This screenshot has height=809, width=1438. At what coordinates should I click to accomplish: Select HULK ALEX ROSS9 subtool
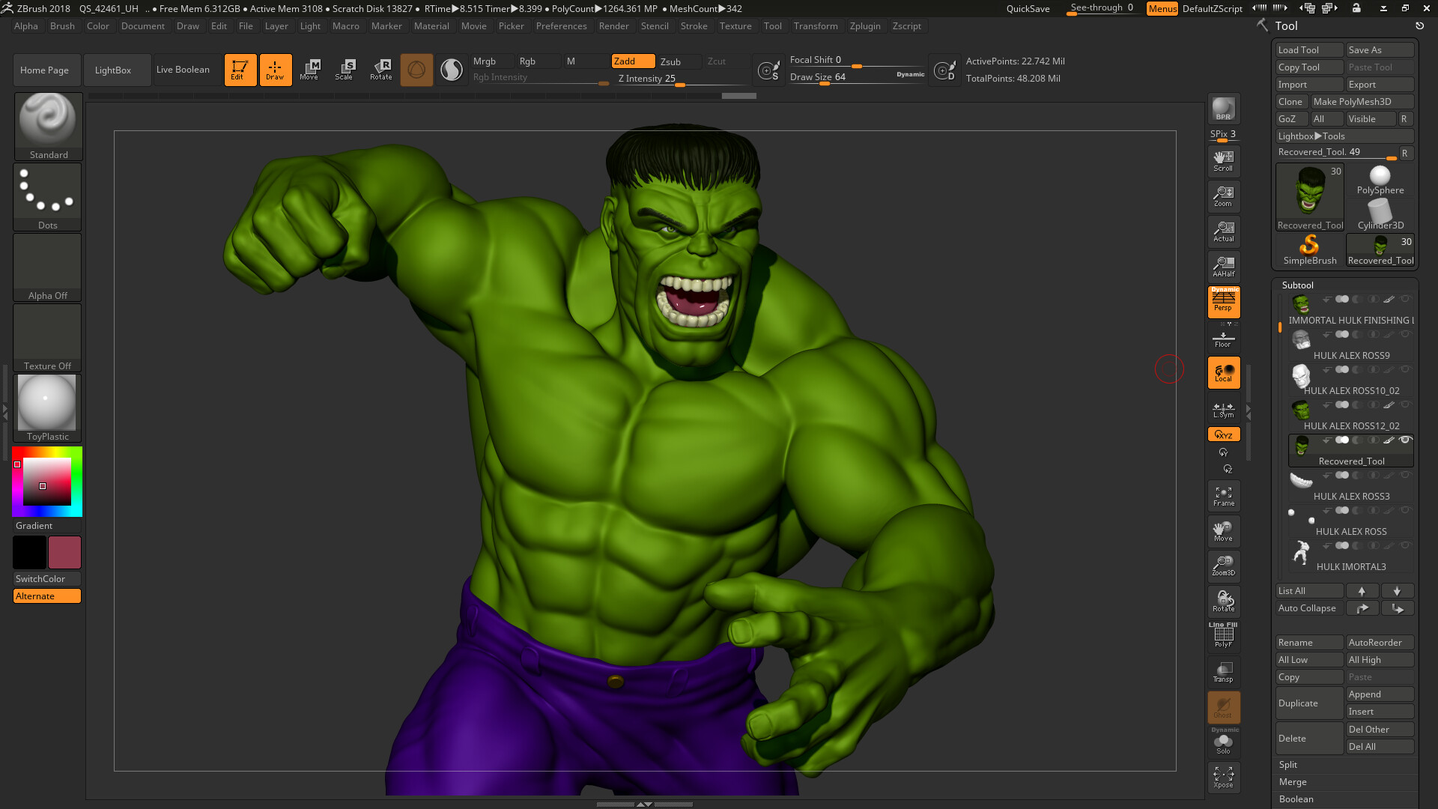click(1351, 355)
